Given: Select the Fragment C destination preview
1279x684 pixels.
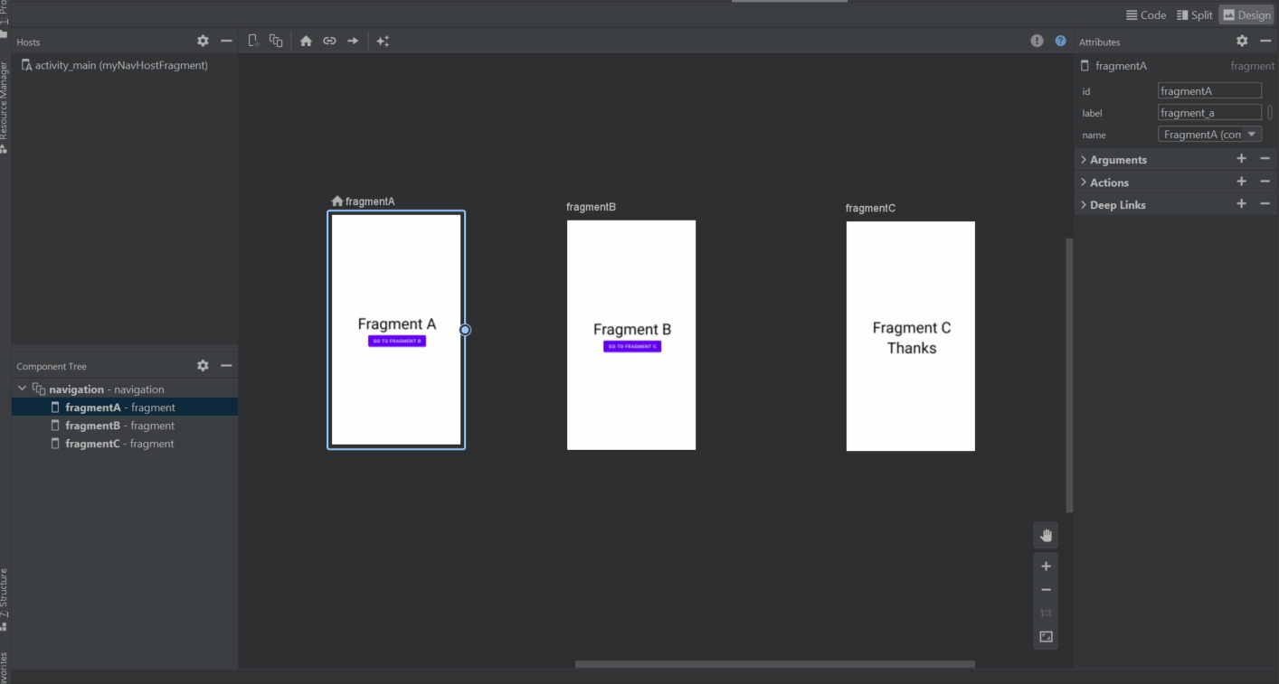Looking at the screenshot, I should [911, 336].
